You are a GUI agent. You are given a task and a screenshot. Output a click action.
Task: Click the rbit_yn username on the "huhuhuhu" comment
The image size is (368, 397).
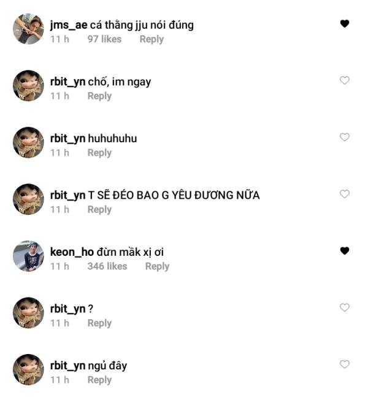(67, 139)
